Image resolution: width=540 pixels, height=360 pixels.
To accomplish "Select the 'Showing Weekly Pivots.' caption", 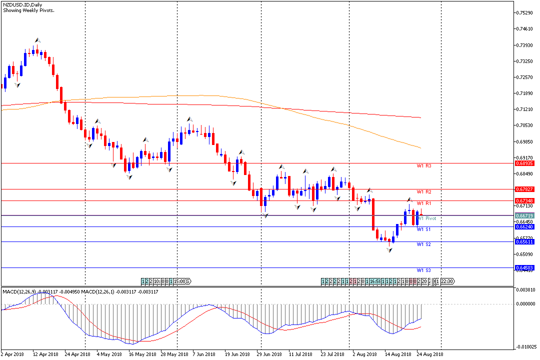I will coord(28,10).
